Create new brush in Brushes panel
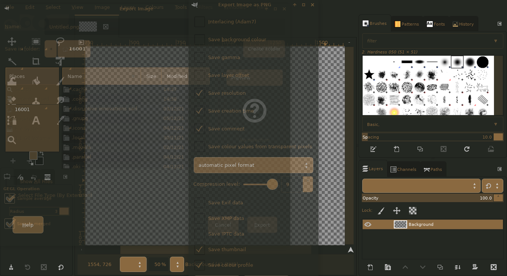The height and width of the screenshot is (276, 507). click(396, 149)
